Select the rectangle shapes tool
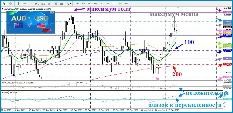 61,3
